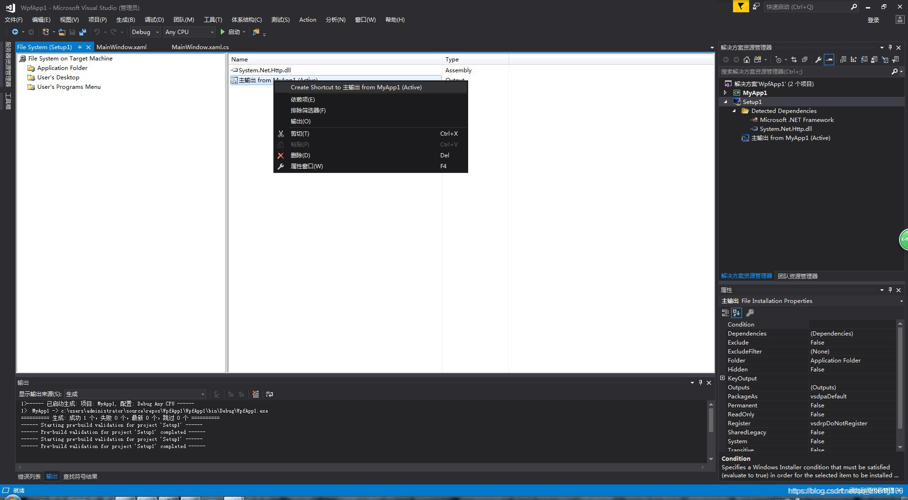Choose 剪切(T) in context menu
This screenshot has height=500, width=908.
coord(371,134)
